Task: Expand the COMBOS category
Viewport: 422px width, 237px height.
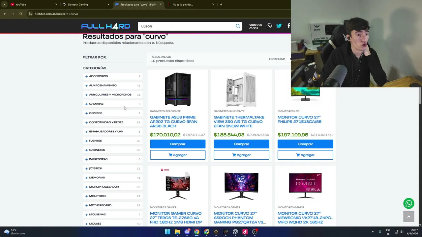Action: tap(113, 113)
